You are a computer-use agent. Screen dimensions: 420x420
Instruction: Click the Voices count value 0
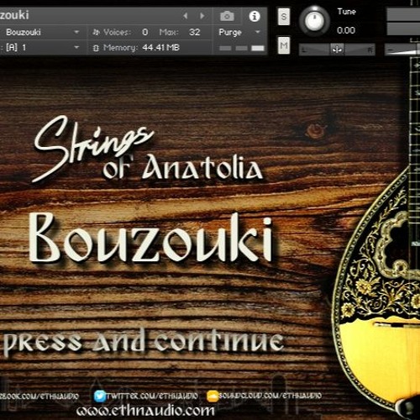click(x=144, y=32)
